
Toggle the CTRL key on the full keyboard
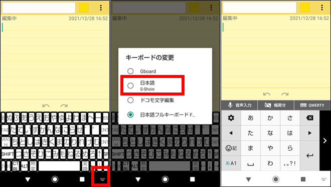16,166
